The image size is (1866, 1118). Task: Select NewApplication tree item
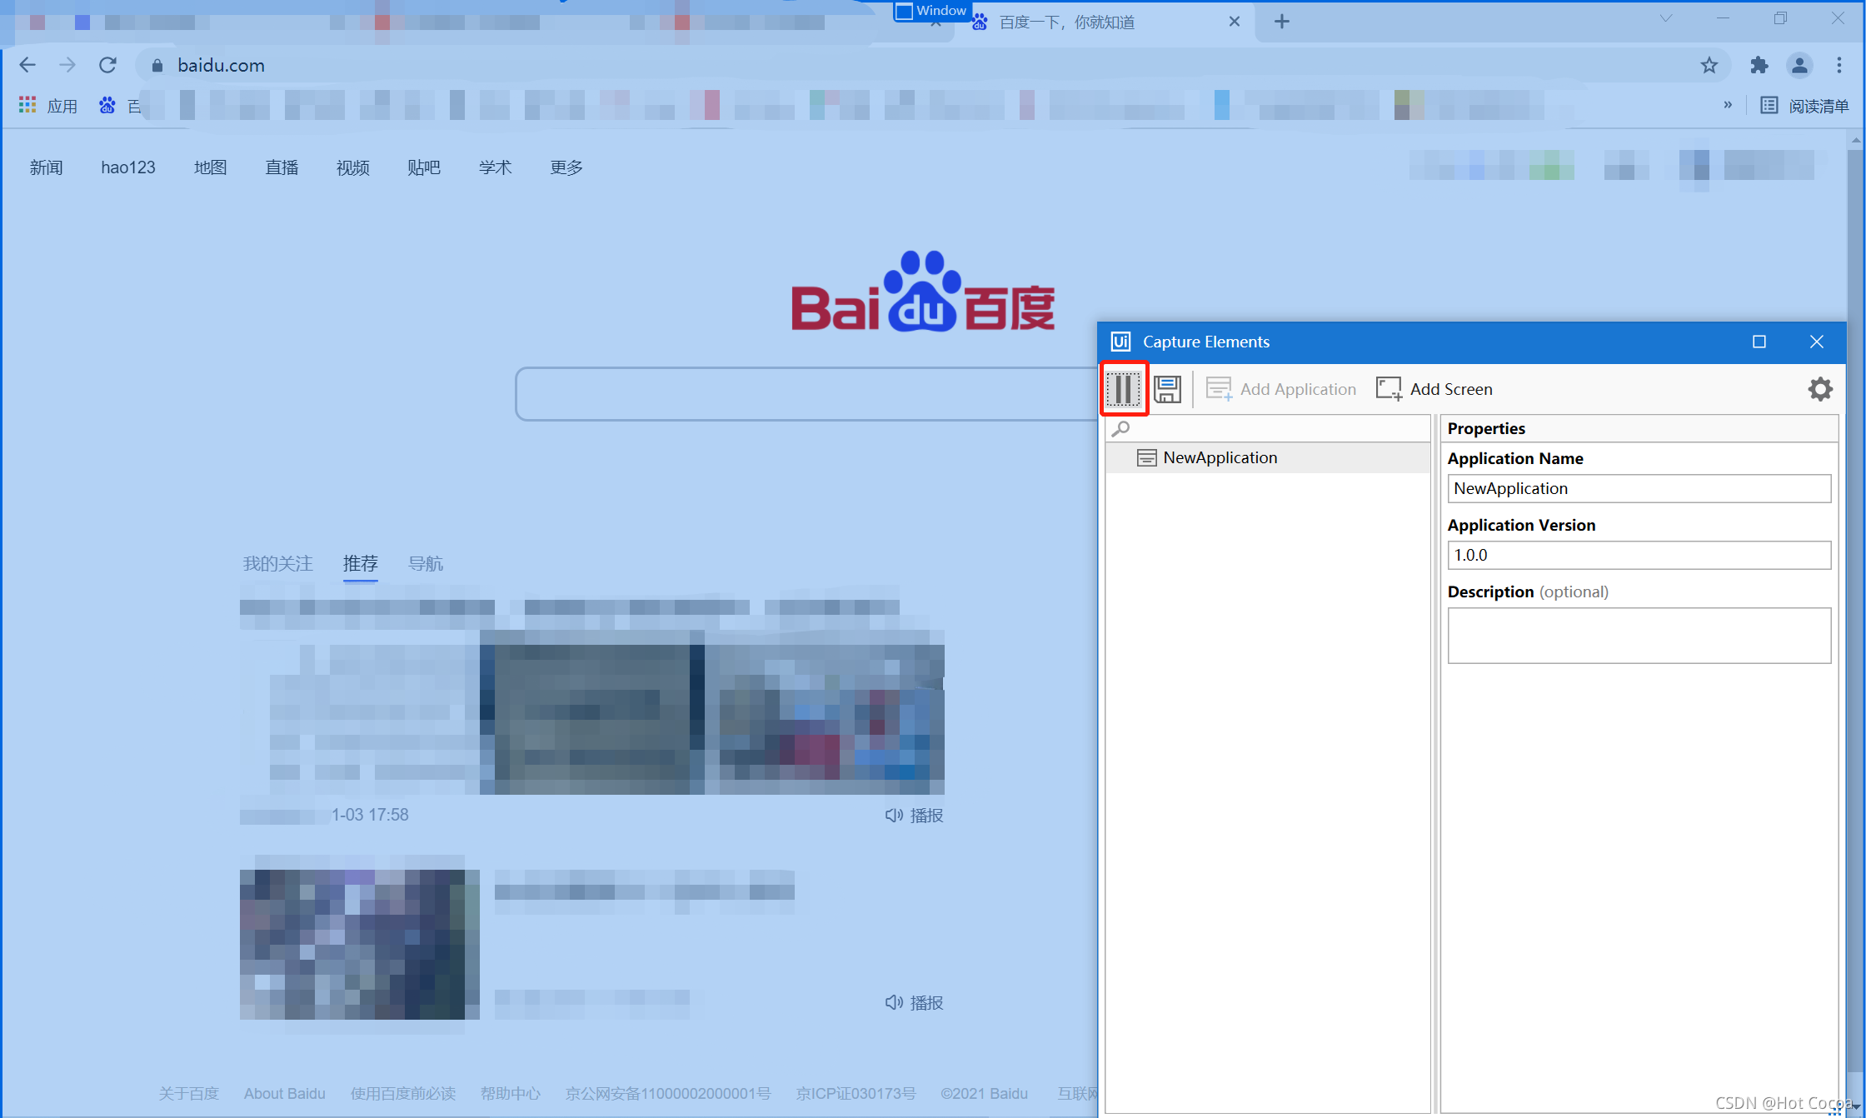(x=1220, y=457)
